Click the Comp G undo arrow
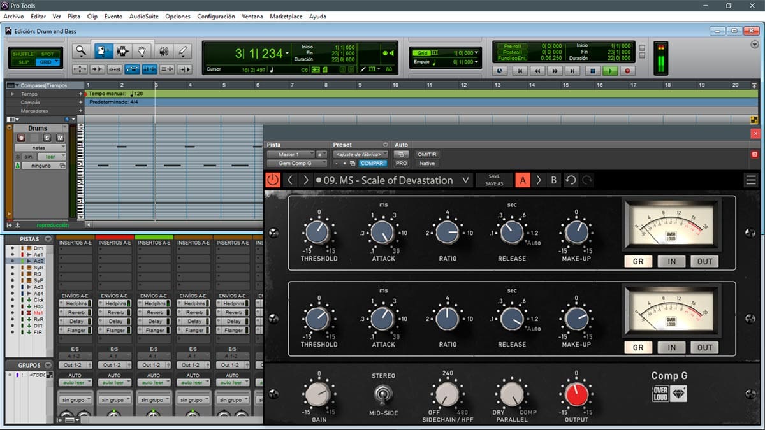Image resolution: width=765 pixels, height=430 pixels. coord(571,180)
